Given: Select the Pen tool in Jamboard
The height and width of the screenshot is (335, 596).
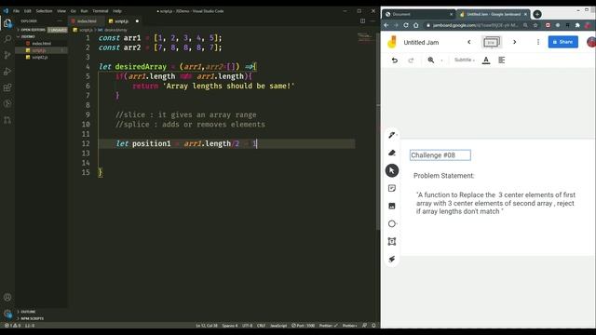Looking at the screenshot, I should click(x=392, y=135).
